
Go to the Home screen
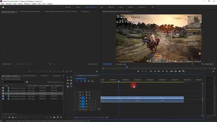3,7
